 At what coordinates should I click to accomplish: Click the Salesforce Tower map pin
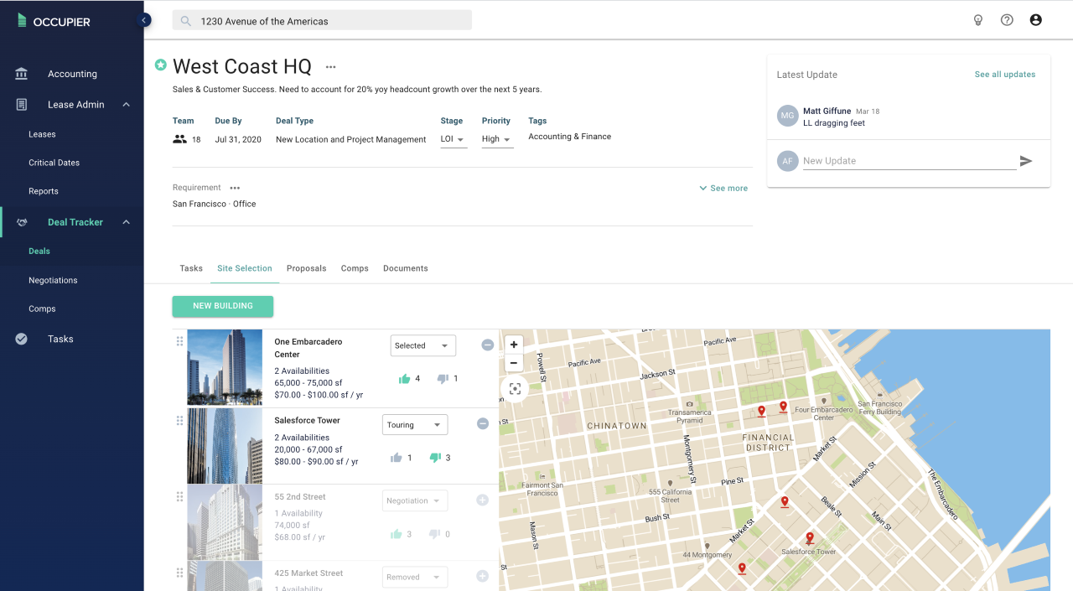click(810, 538)
